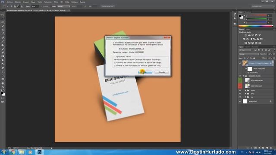Select 'Usar el perfil incrustado' radio option
Screen dimensions: 276x155
pyautogui.click(x=115, y=60)
